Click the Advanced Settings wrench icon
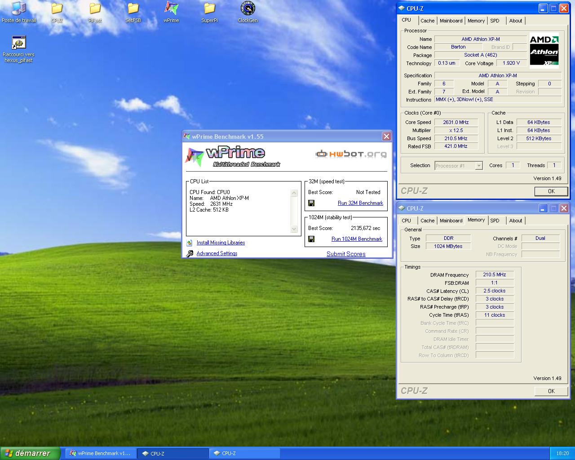 click(x=190, y=253)
